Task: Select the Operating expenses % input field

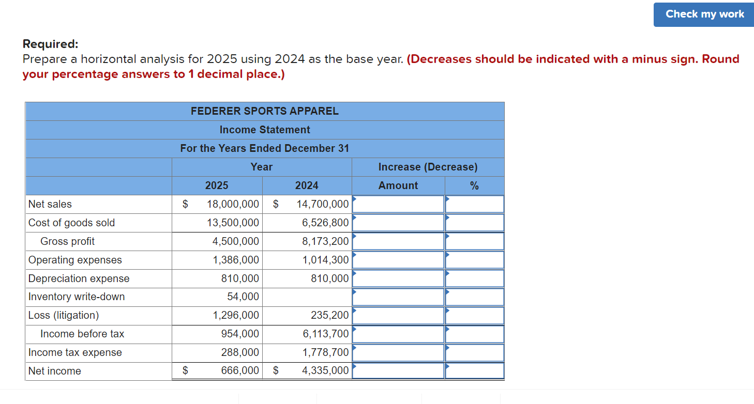Action: pos(474,260)
